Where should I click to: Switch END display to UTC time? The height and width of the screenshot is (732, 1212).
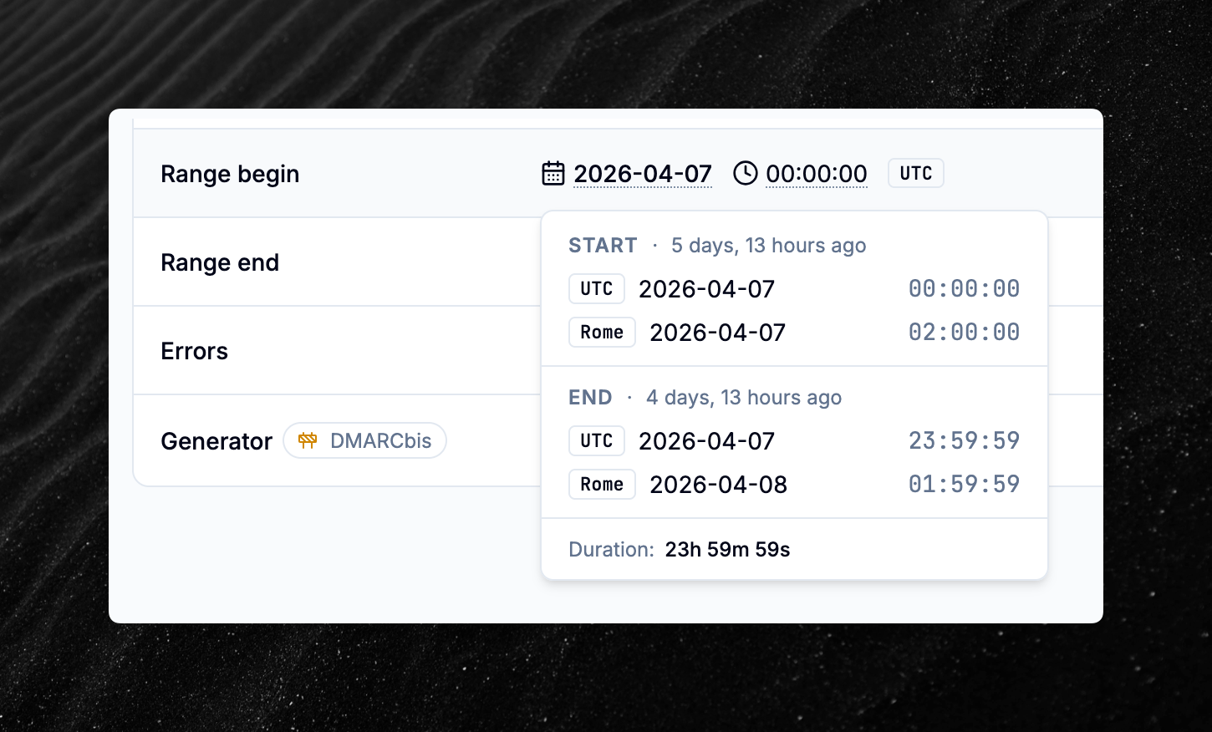pyautogui.click(x=596, y=440)
